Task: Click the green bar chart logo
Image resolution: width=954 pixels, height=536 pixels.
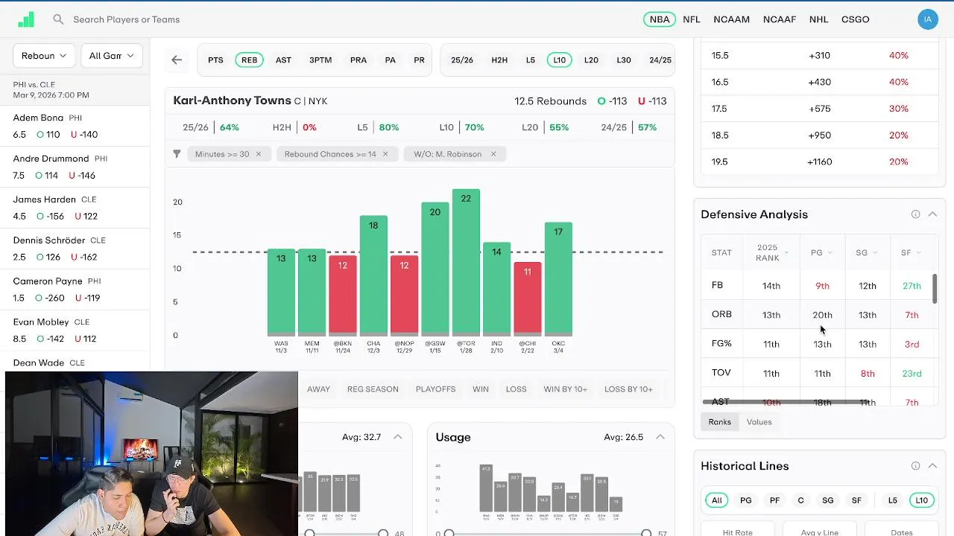Action: tap(26, 20)
